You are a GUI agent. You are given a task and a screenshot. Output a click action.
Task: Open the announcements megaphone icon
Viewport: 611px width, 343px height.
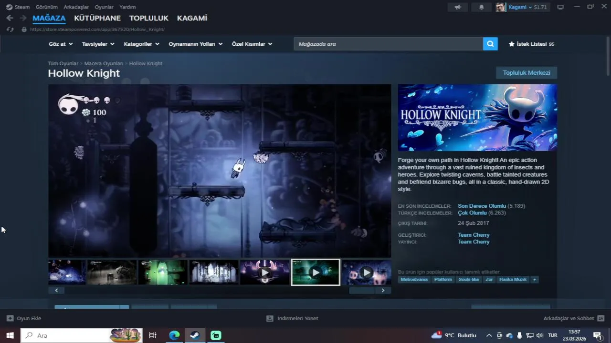pos(458,7)
